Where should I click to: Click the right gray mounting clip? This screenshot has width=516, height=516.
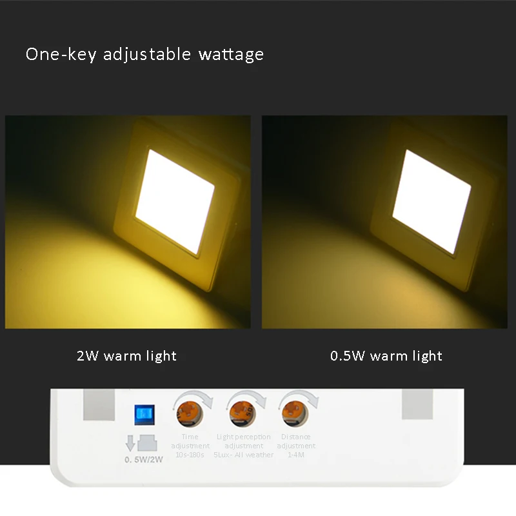417,404
